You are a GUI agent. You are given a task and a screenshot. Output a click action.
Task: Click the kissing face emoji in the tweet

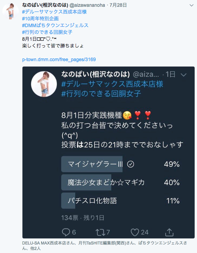(x=127, y=115)
